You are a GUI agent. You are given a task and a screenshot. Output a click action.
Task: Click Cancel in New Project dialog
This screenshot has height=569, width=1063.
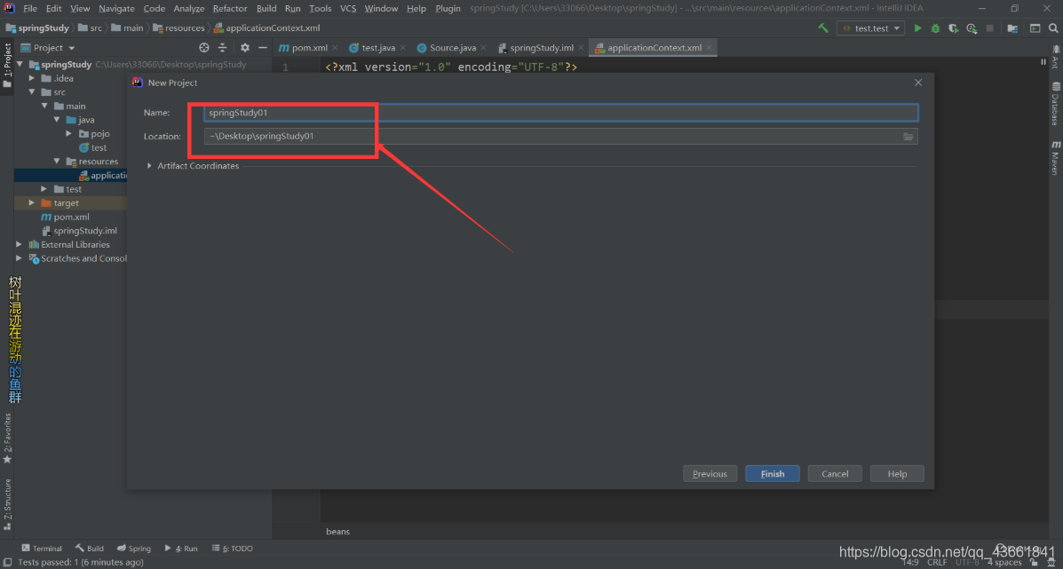835,473
